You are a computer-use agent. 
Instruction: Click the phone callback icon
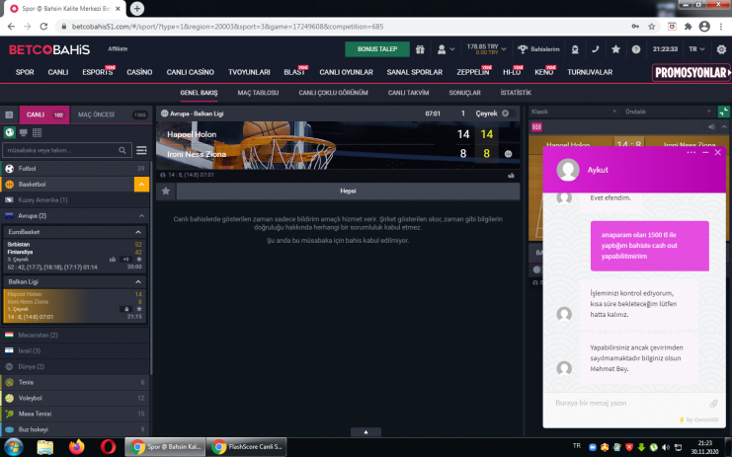(x=596, y=49)
